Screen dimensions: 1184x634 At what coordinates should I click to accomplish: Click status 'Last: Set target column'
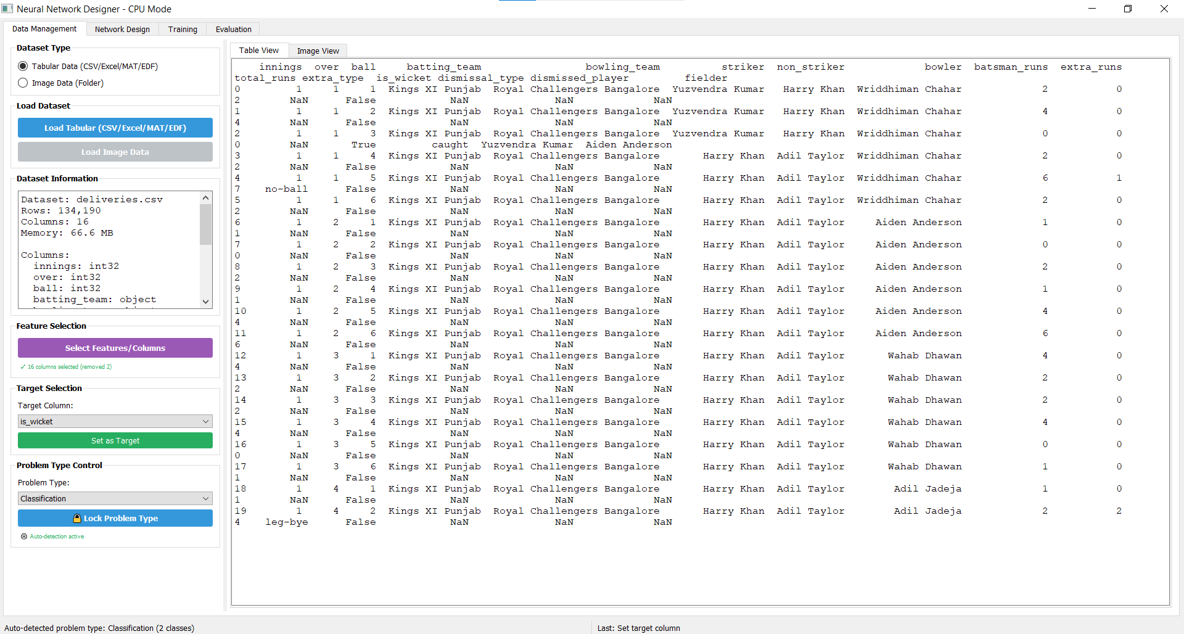click(639, 628)
